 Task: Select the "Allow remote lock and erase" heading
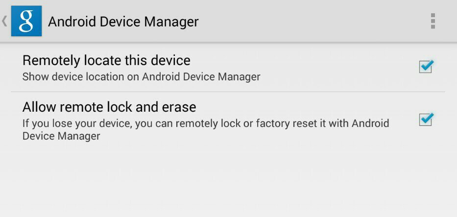pyautogui.click(x=109, y=107)
